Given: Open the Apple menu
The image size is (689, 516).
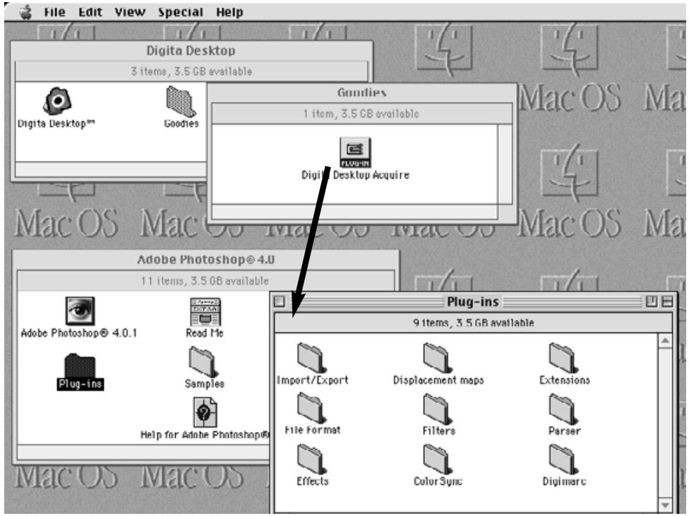Looking at the screenshot, I should click(x=26, y=12).
